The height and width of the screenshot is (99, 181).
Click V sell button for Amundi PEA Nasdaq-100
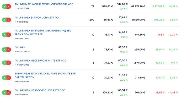point(9,92)
